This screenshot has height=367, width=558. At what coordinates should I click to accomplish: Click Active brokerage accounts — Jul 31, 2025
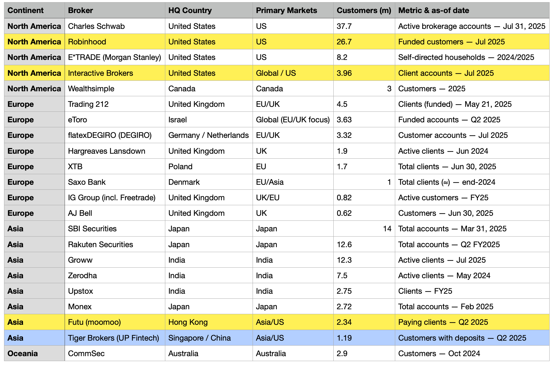click(x=472, y=26)
